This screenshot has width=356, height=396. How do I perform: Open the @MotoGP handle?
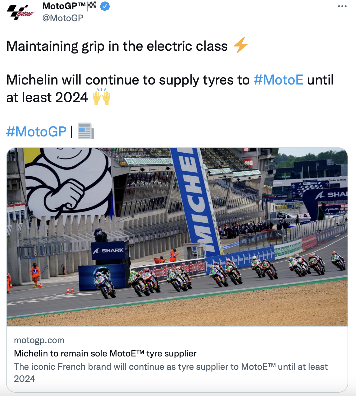[63, 18]
